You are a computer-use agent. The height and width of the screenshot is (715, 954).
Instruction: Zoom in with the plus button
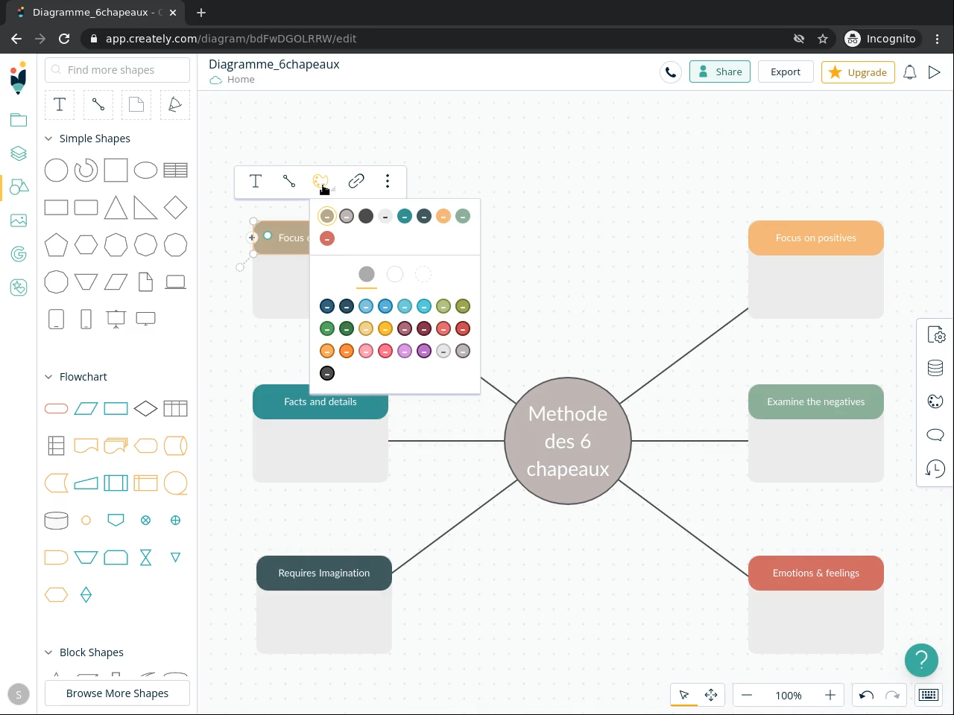[x=830, y=695]
